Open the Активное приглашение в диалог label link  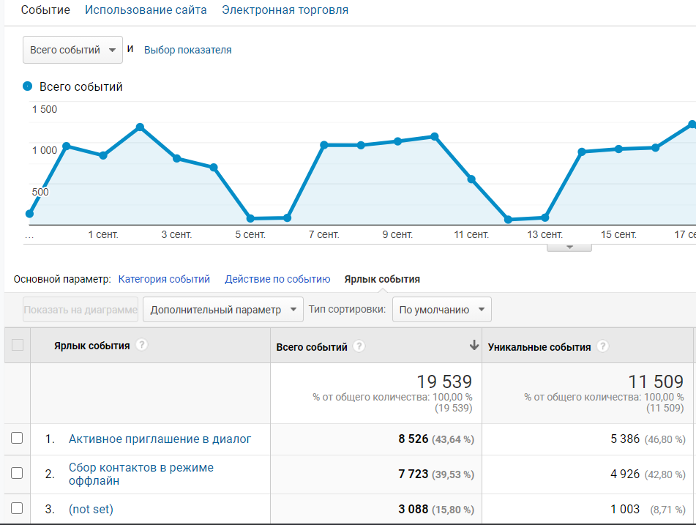[160, 439]
